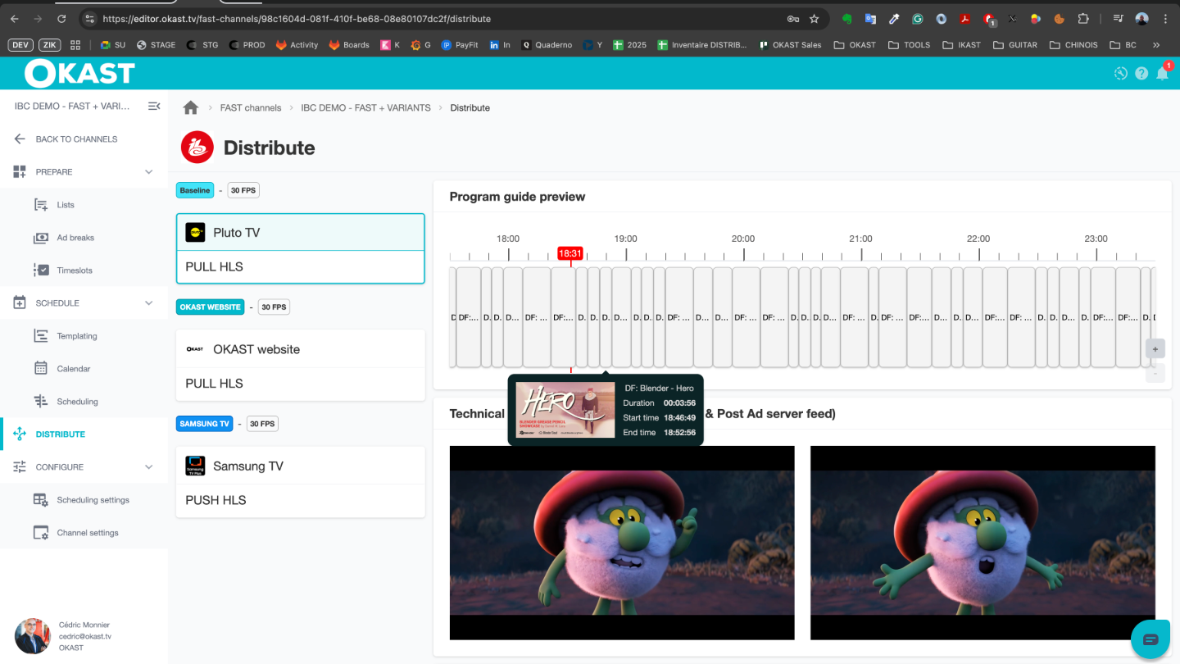Collapse the PREPARE section
Viewport: 1180px width, 664px height.
click(148, 172)
